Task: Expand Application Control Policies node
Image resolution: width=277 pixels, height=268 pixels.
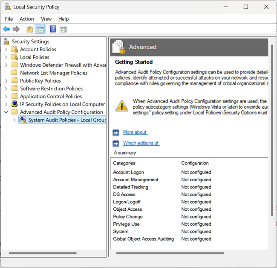Action: tap(6, 96)
